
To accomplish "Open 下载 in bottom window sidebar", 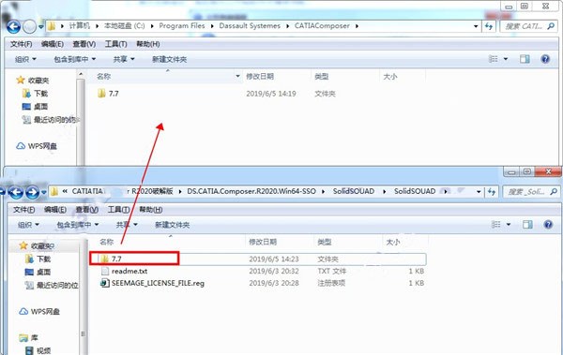I will tap(38, 259).
